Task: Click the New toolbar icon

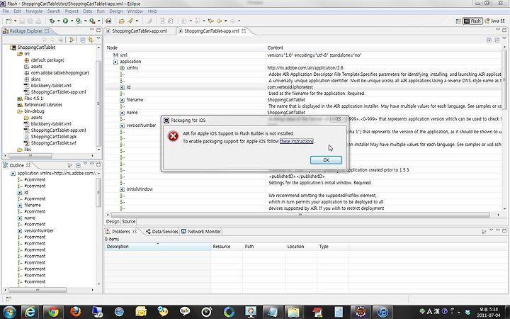Action: click(8, 21)
